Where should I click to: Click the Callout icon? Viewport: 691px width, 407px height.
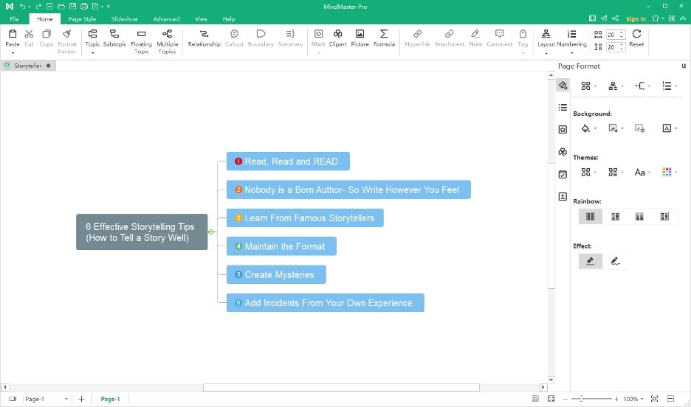[x=235, y=34]
